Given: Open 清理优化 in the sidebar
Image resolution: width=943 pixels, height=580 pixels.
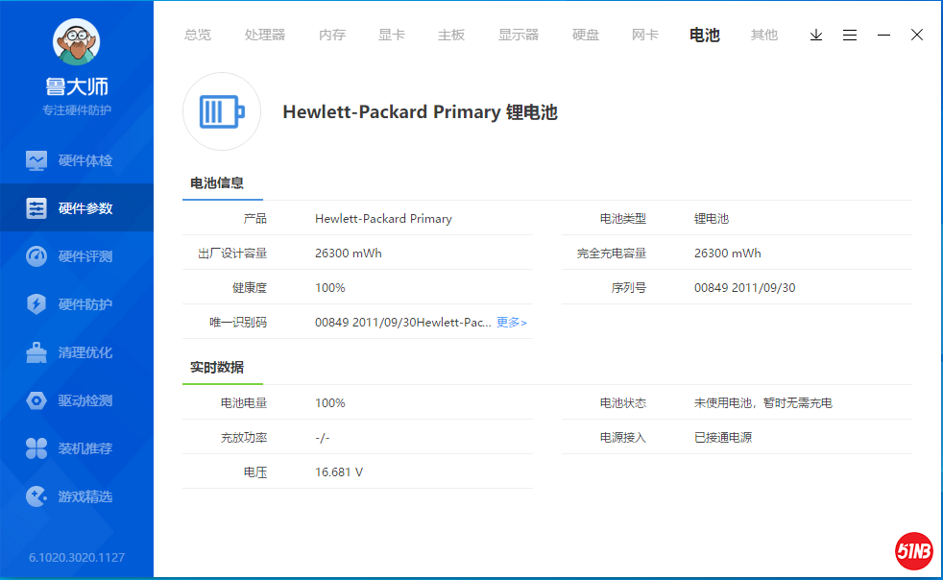Looking at the screenshot, I should 77,352.
